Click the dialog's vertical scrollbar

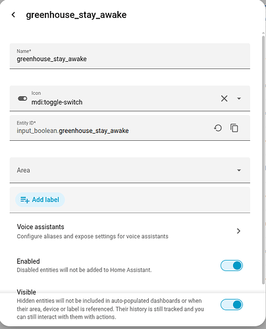point(263,160)
